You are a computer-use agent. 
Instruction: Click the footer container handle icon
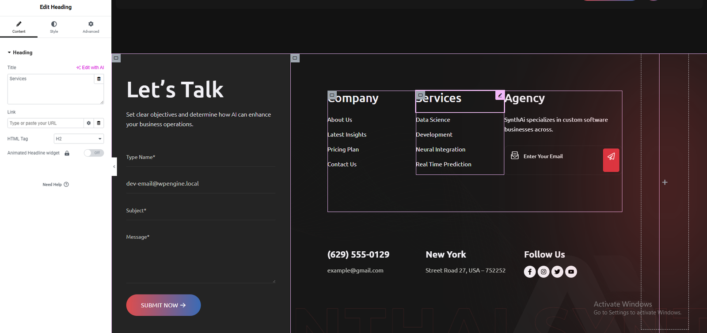[x=295, y=58]
